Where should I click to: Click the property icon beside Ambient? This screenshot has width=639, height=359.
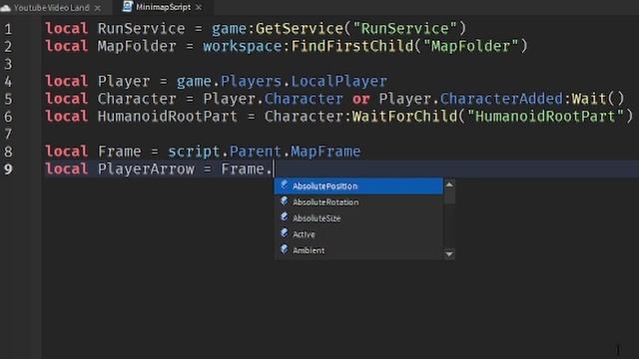[x=284, y=249]
